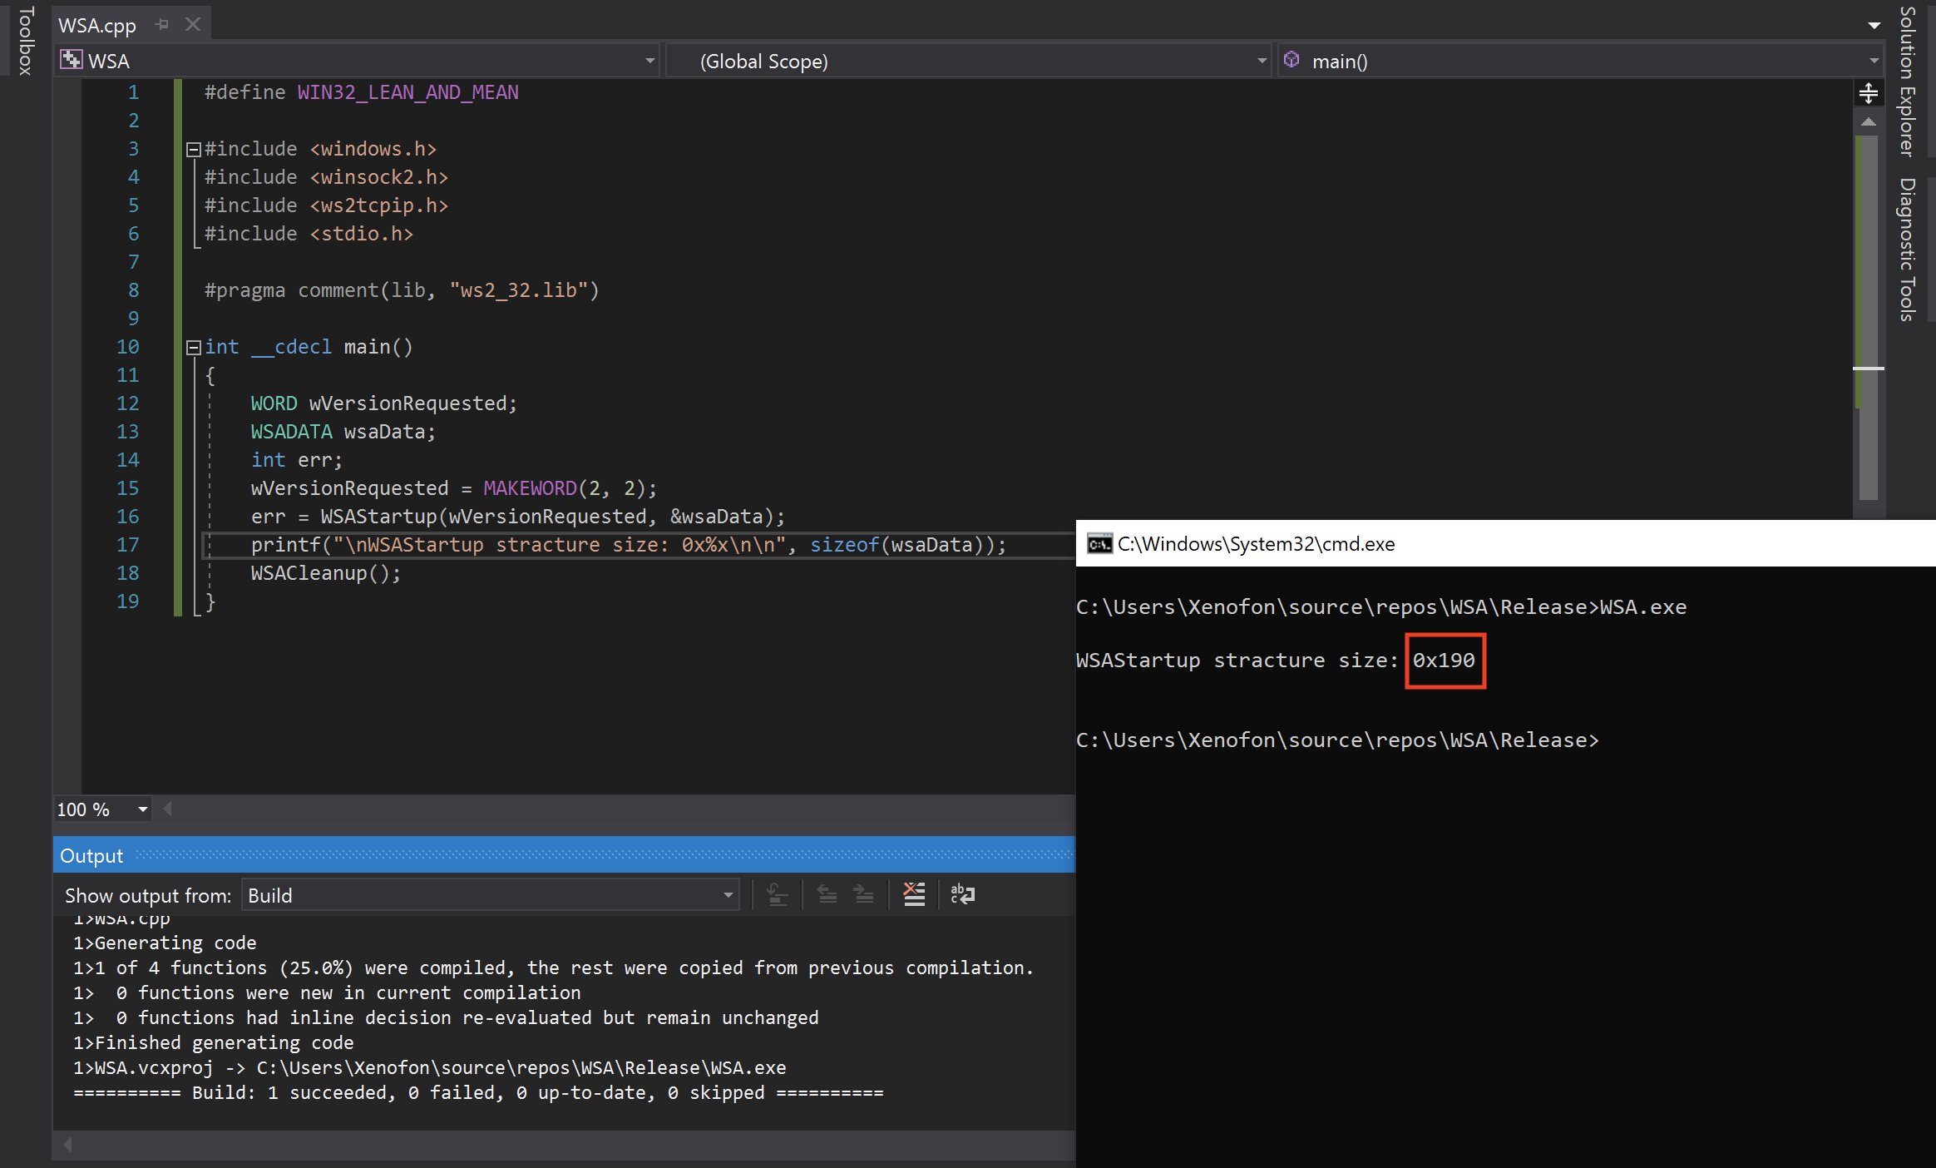Select the Find Message in Code icon
The width and height of the screenshot is (1936, 1168).
click(776, 894)
